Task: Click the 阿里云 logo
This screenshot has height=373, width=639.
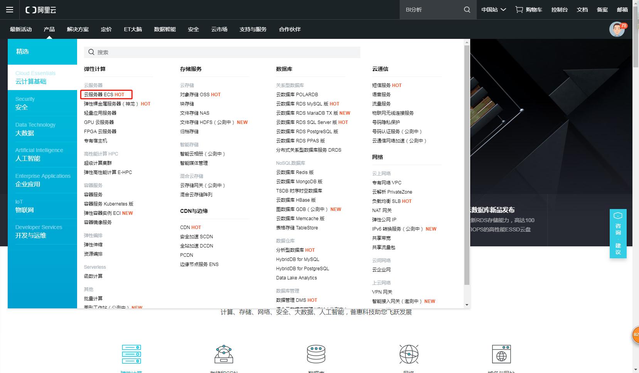Action: (x=40, y=10)
